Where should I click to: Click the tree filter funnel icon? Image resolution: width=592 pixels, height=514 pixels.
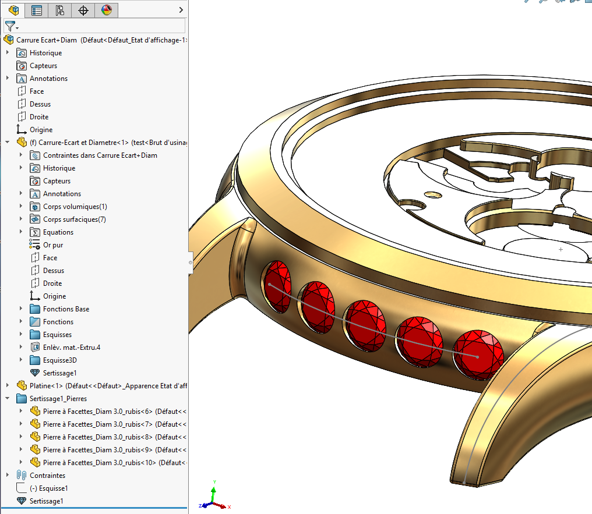(10, 26)
